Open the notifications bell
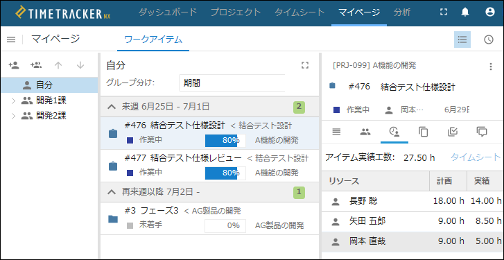The width and height of the screenshot is (504, 260). (465, 12)
